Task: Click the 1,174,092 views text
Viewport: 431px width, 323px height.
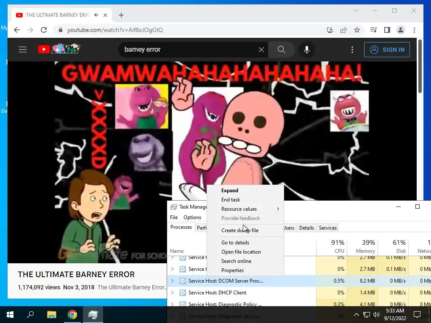Action: coord(39,287)
